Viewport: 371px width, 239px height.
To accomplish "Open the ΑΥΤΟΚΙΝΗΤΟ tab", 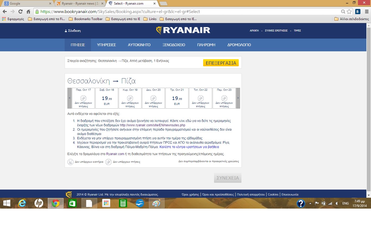I will pos(139,45).
